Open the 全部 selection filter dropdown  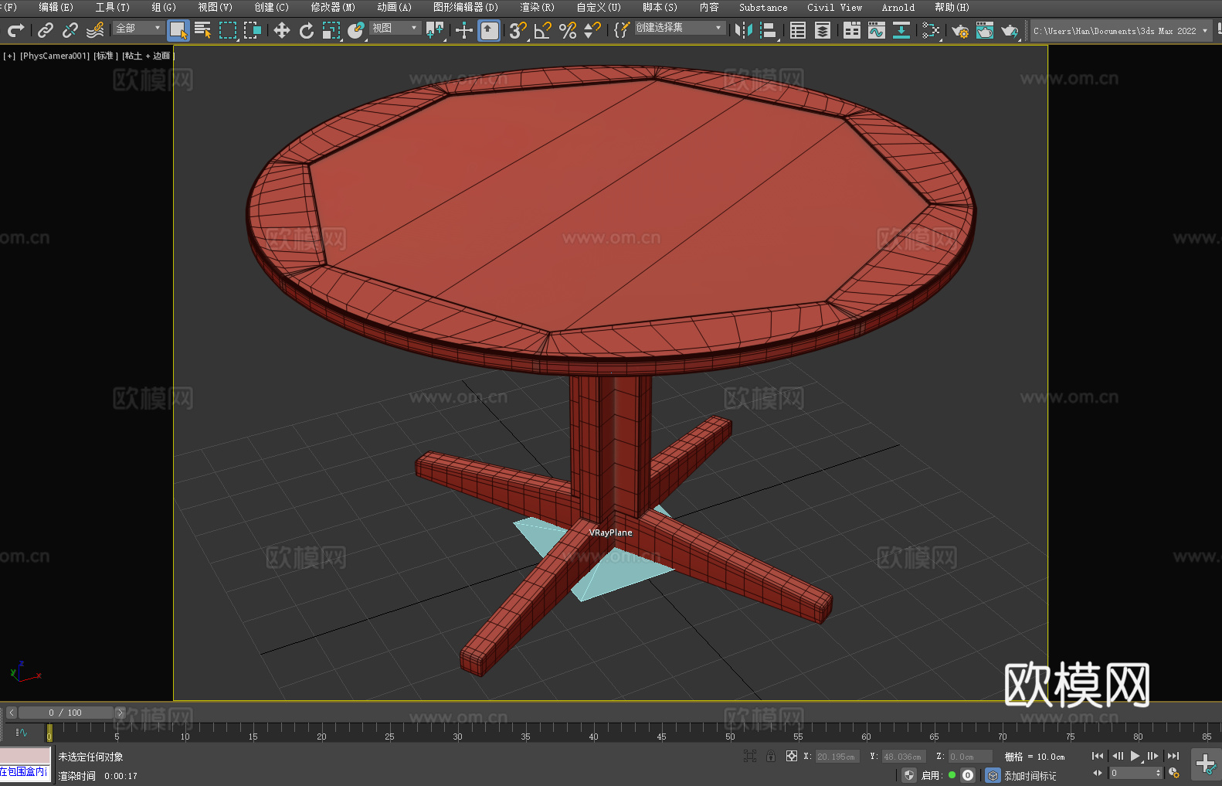click(x=139, y=28)
